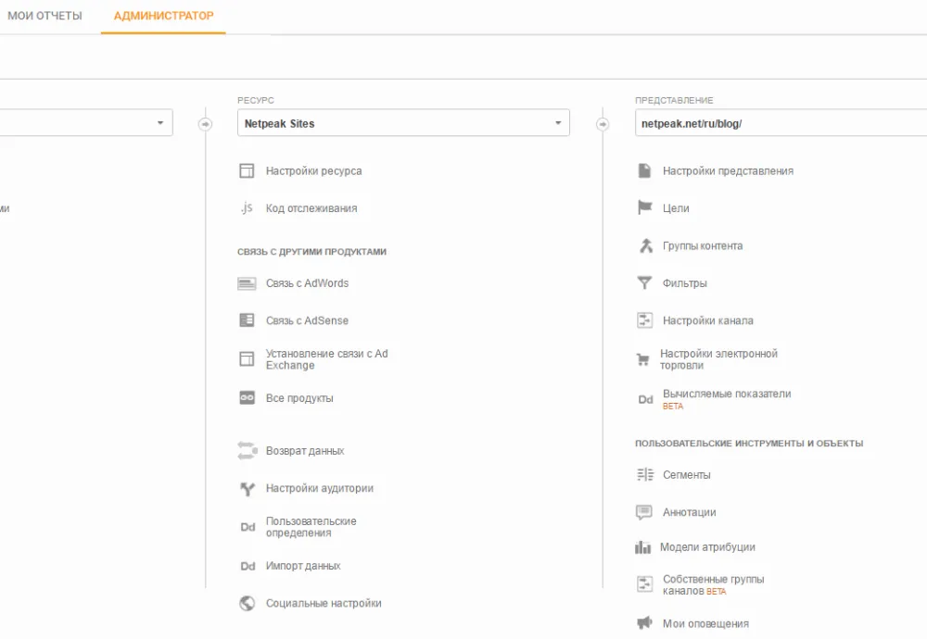
Task: Click the Группы контента icon
Action: (645, 245)
